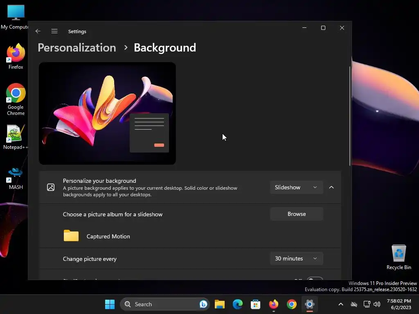
Task: Click the picture icon beside Personalize your background
Action: click(51, 187)
